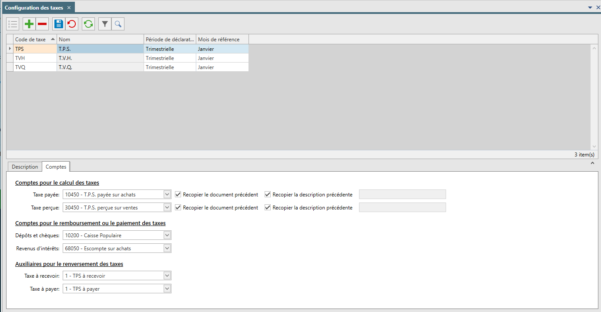Open the window list arrow at top right
Viewport: 601px width, 312px height.
point(590,7)
